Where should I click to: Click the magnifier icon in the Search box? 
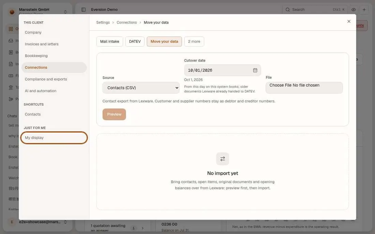[287, 10]
